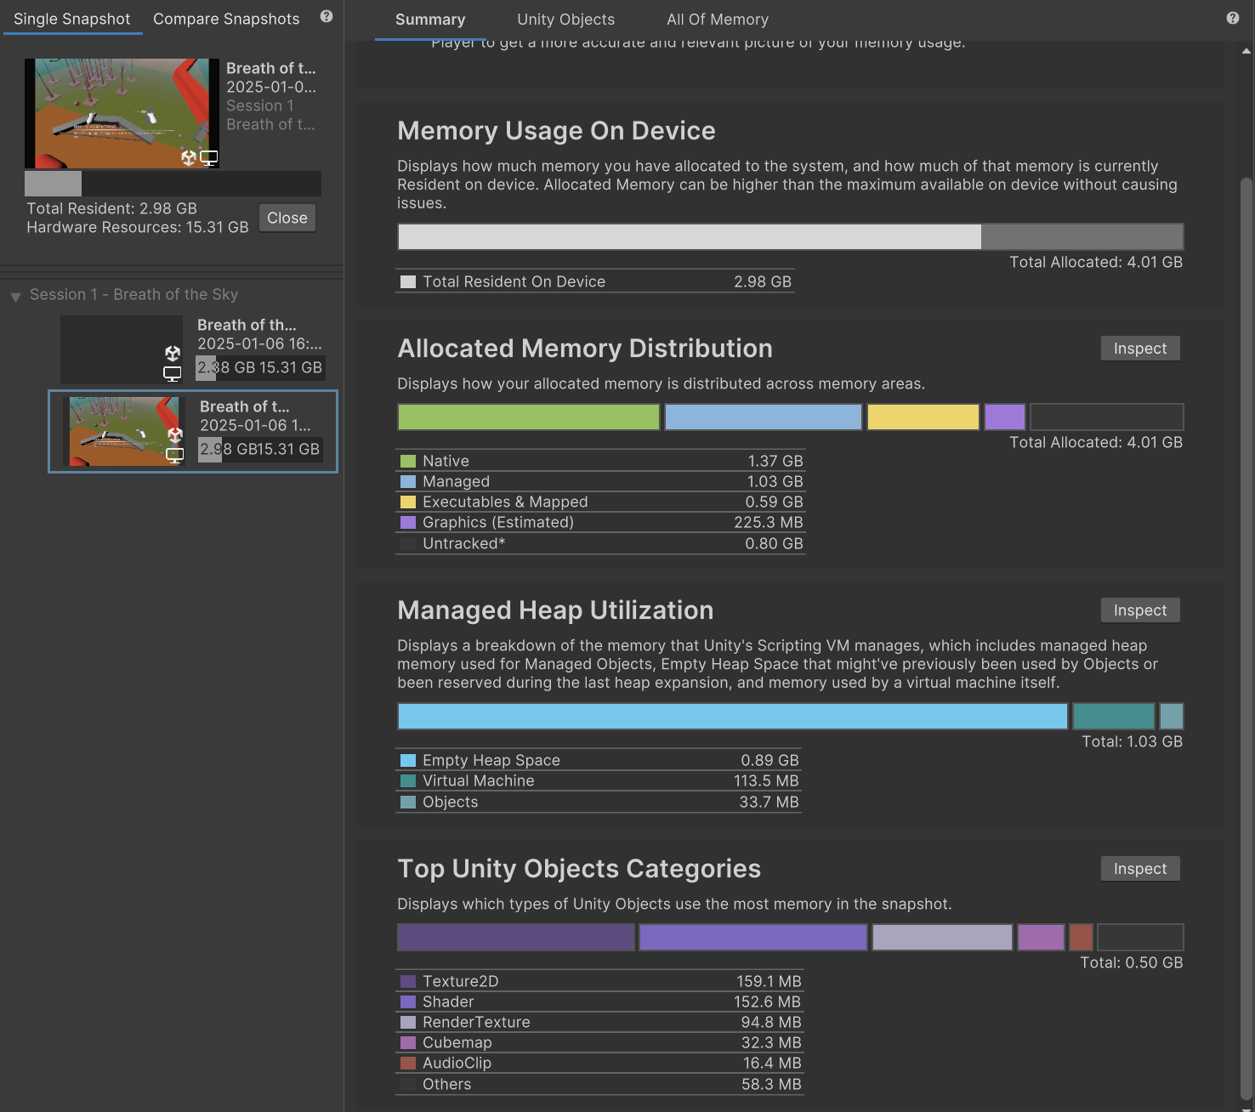Screen dimensions: 1255x1112
Task: Select the Summary tab
Action: pos(430,19)
